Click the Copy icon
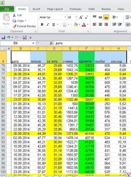Image resolution: width=131 pixels, height=177 pixels. click(14, 21)
